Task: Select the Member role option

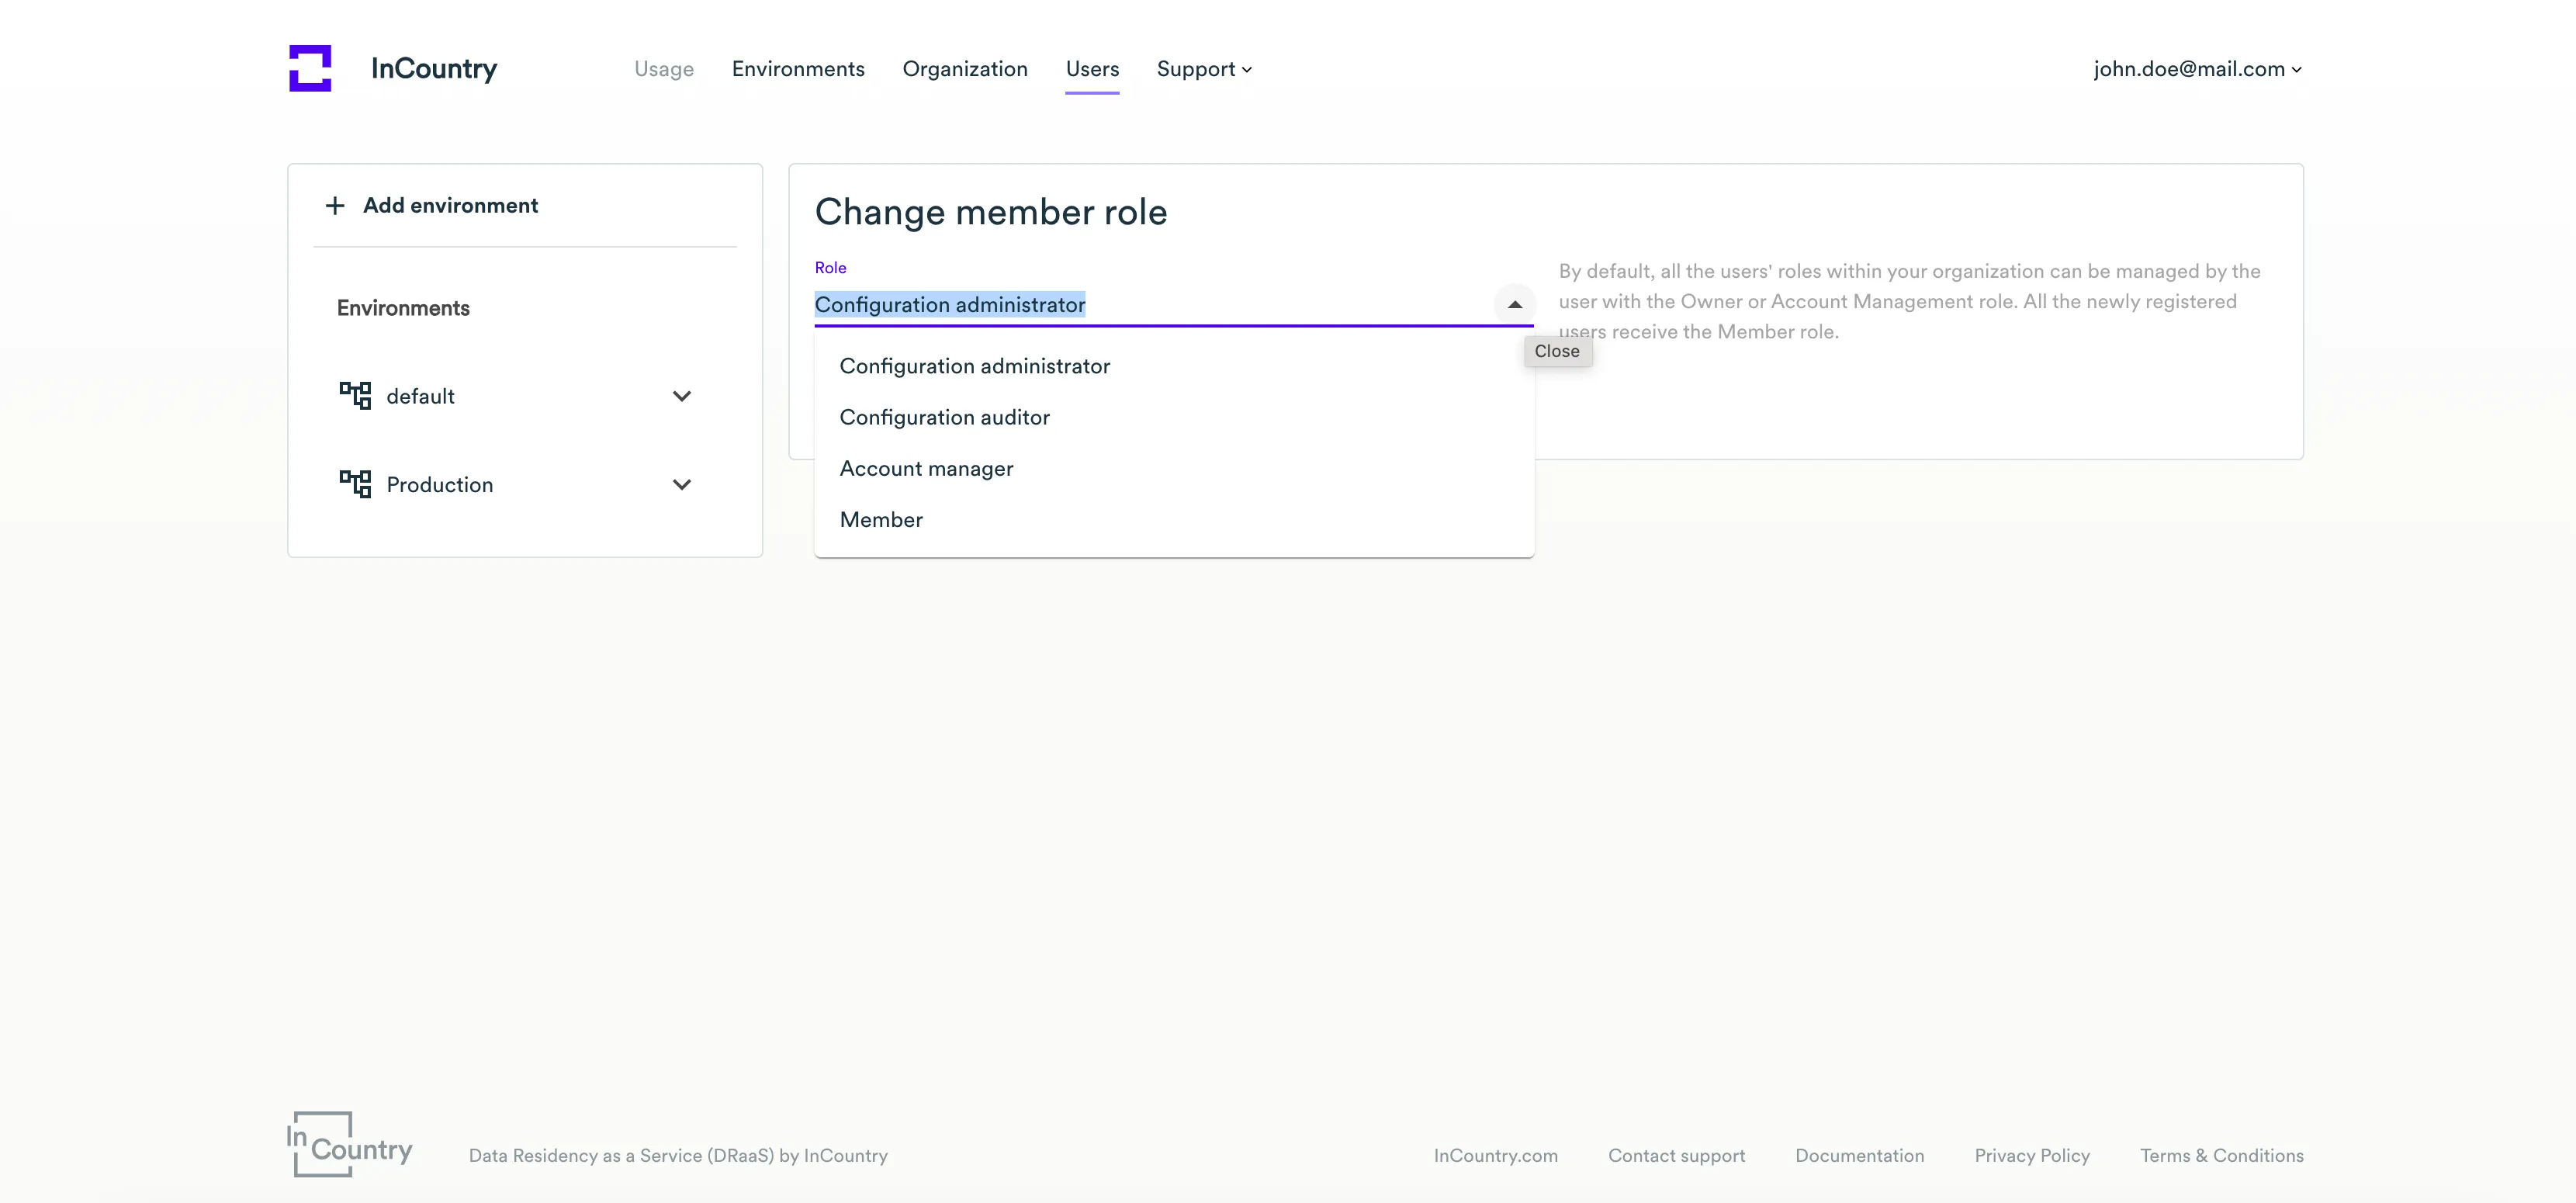Action: pyautogui.click(x=881, y=520)
